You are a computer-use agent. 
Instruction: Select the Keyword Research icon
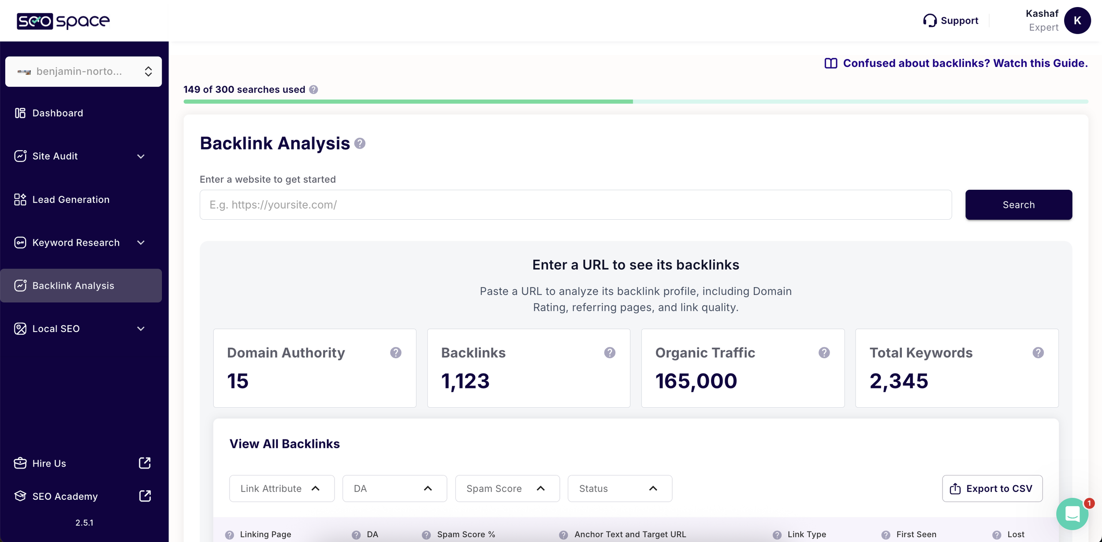coord(20,242)
